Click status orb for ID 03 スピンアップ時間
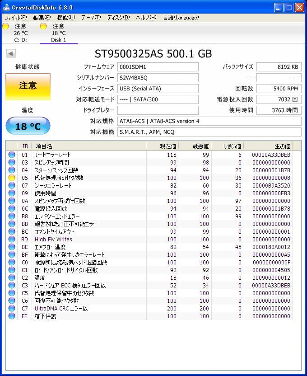The image size is (307, 376). pos(12,162)
